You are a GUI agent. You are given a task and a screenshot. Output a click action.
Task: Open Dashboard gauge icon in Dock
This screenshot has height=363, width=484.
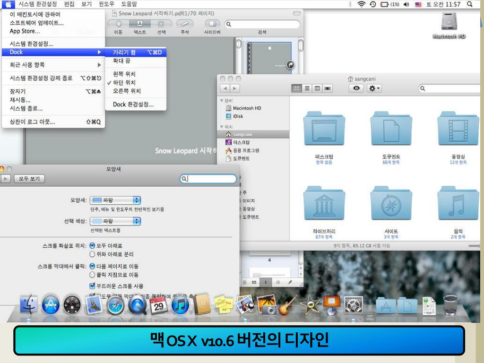pyautogui.click(x=72, y=305)
